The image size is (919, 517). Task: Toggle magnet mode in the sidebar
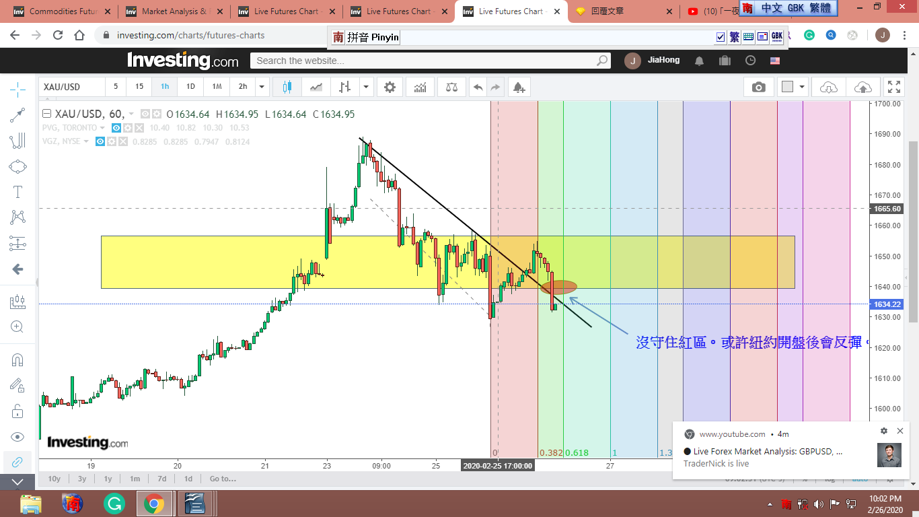point(17,359)
